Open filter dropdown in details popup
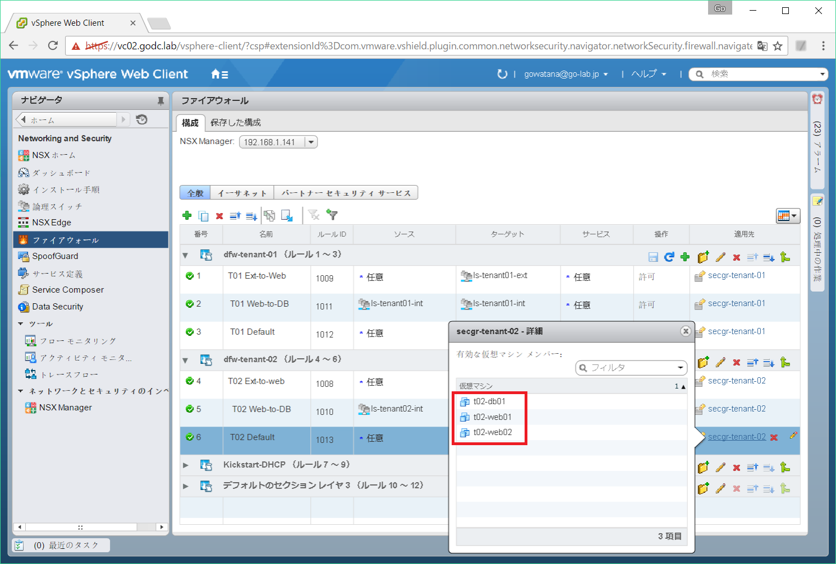Image resolution: width=836 pixels, height=564 pixels. [680, 368]
